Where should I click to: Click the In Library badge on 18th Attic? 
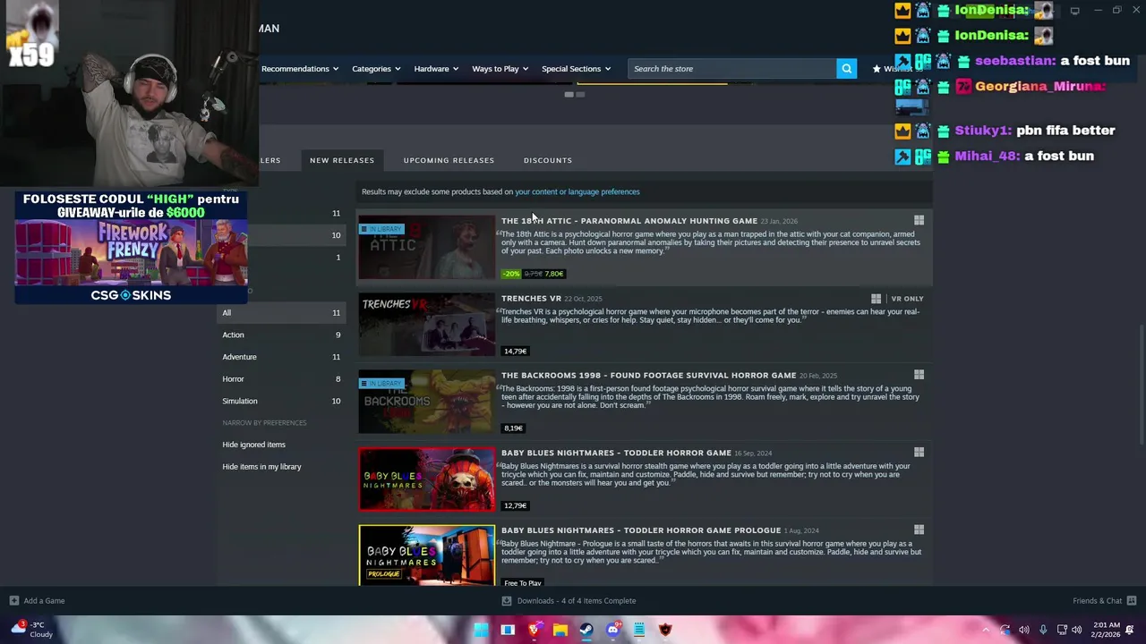pos(382,229)
